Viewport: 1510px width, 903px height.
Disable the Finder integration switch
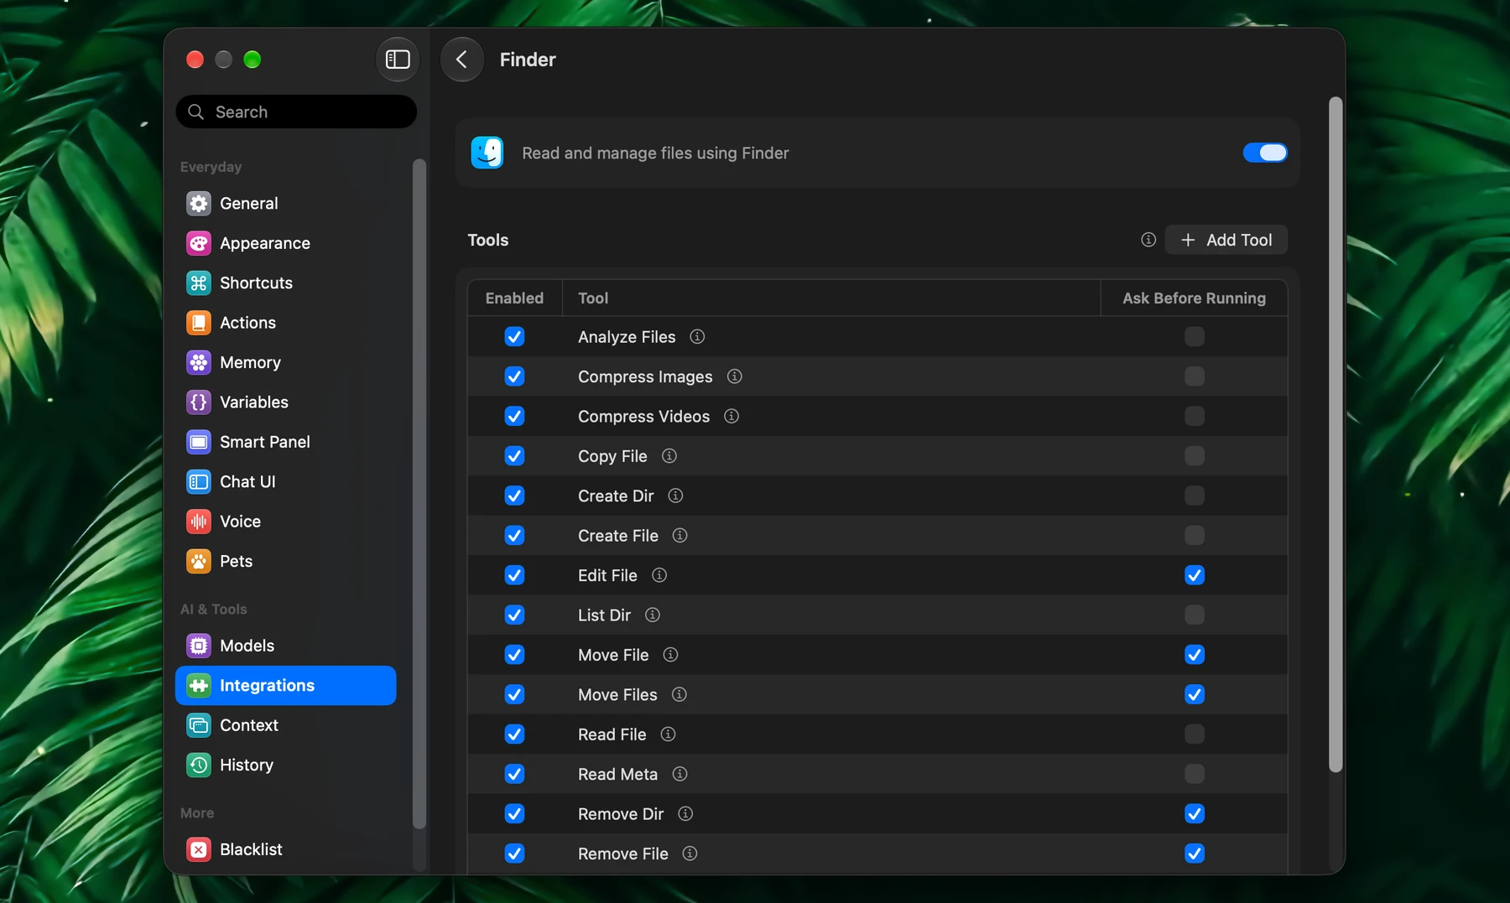click(x=1265, y=153)
